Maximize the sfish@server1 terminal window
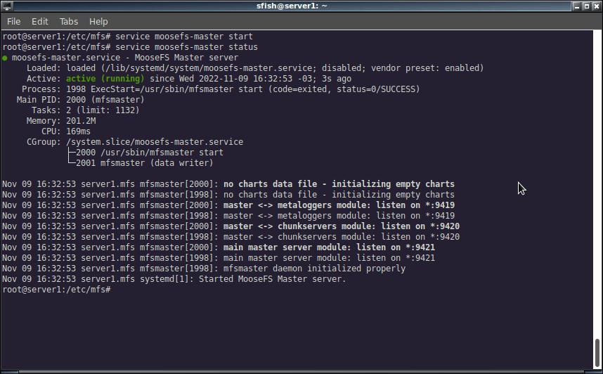Image resolution: width=603 pixels, height=374 pixels. pos(586,6)
